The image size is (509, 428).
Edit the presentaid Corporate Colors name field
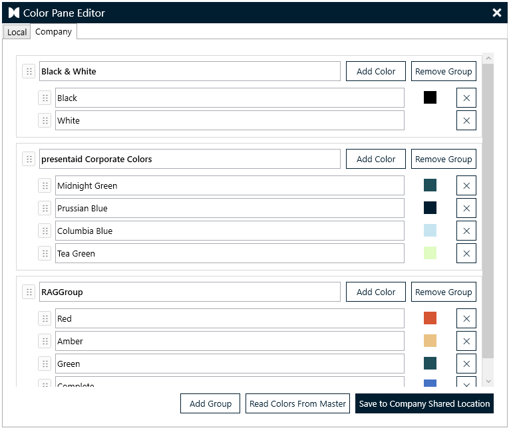pos(190,159)
